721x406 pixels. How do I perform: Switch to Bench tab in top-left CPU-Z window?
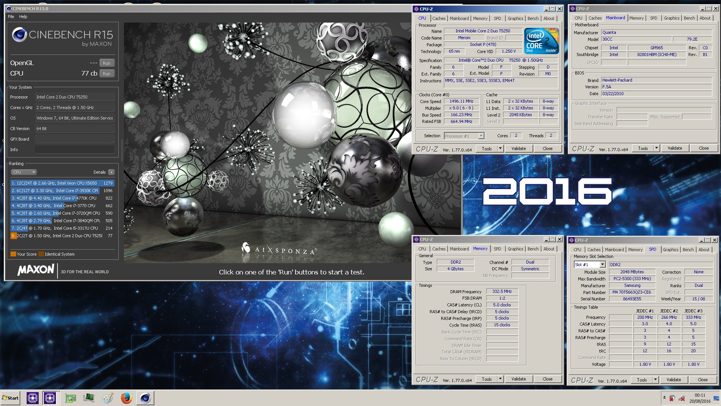pyautogui.click(x=533, y=18)
